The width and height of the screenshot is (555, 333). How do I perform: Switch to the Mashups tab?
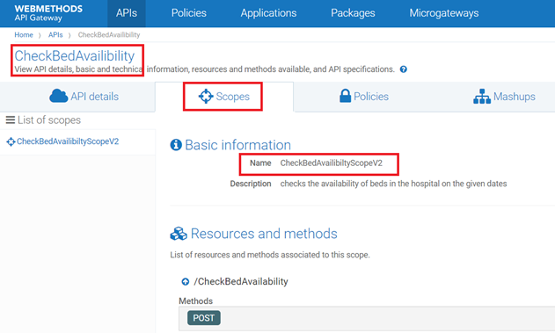504,96
